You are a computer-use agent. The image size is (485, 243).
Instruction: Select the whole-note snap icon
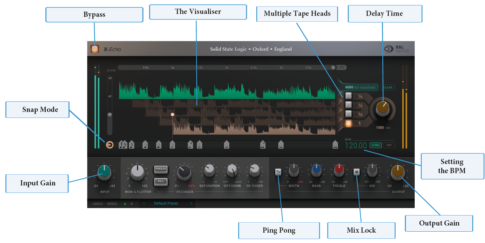(x=227, y=144)
